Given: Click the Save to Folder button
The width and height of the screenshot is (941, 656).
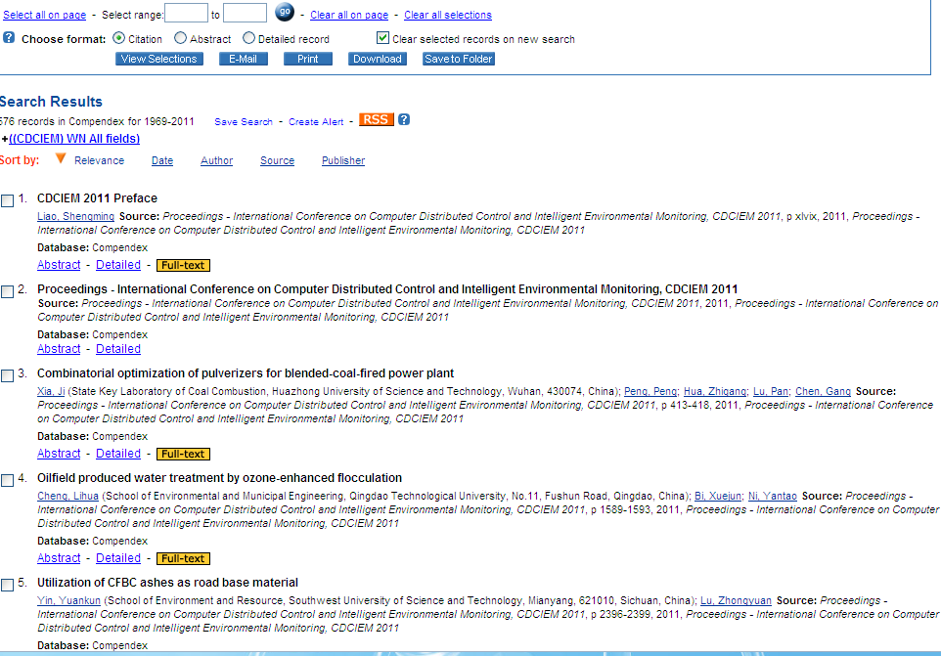Looking at the screenshot, I should 459,59.
